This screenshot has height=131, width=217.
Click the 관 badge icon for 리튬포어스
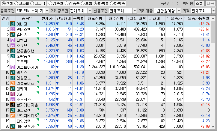pos(13,83)
